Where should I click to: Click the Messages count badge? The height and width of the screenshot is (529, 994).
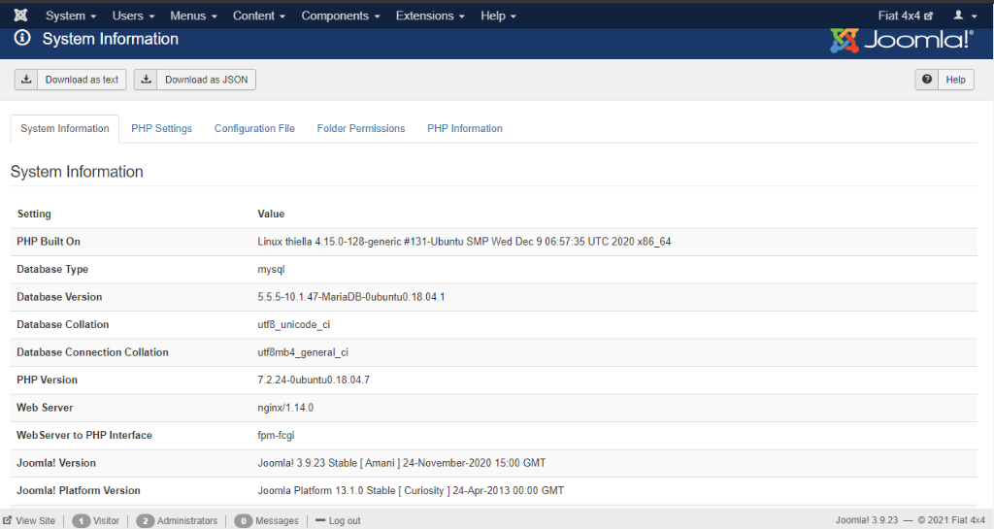point(244,521)
